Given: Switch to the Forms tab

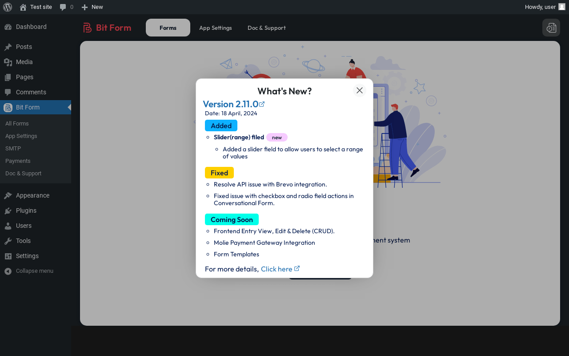Looking at the screenshot, I should click(x=168, y=28).
